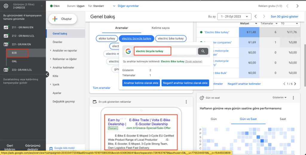Expand Reklamlar ve öğeler section

tap(65, 59)
